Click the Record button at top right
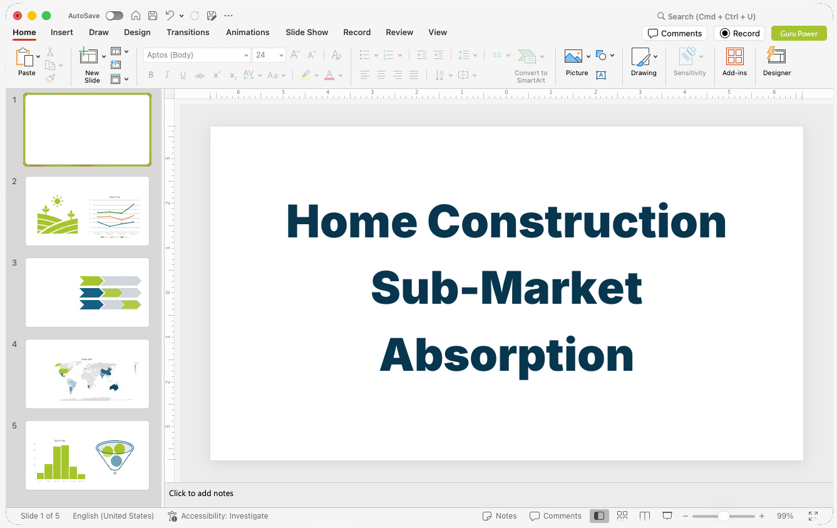 point(739,33)
